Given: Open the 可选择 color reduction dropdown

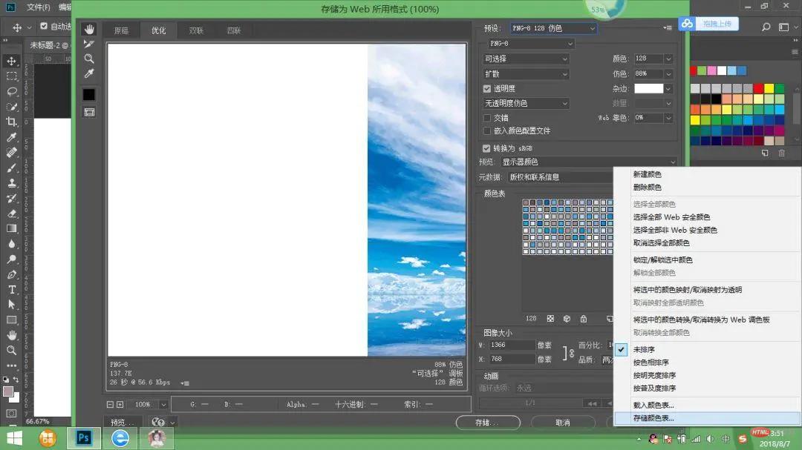Looking at the screenshot, I should point(526,59).
